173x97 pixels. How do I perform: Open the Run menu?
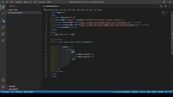click(x=35, y=2)
